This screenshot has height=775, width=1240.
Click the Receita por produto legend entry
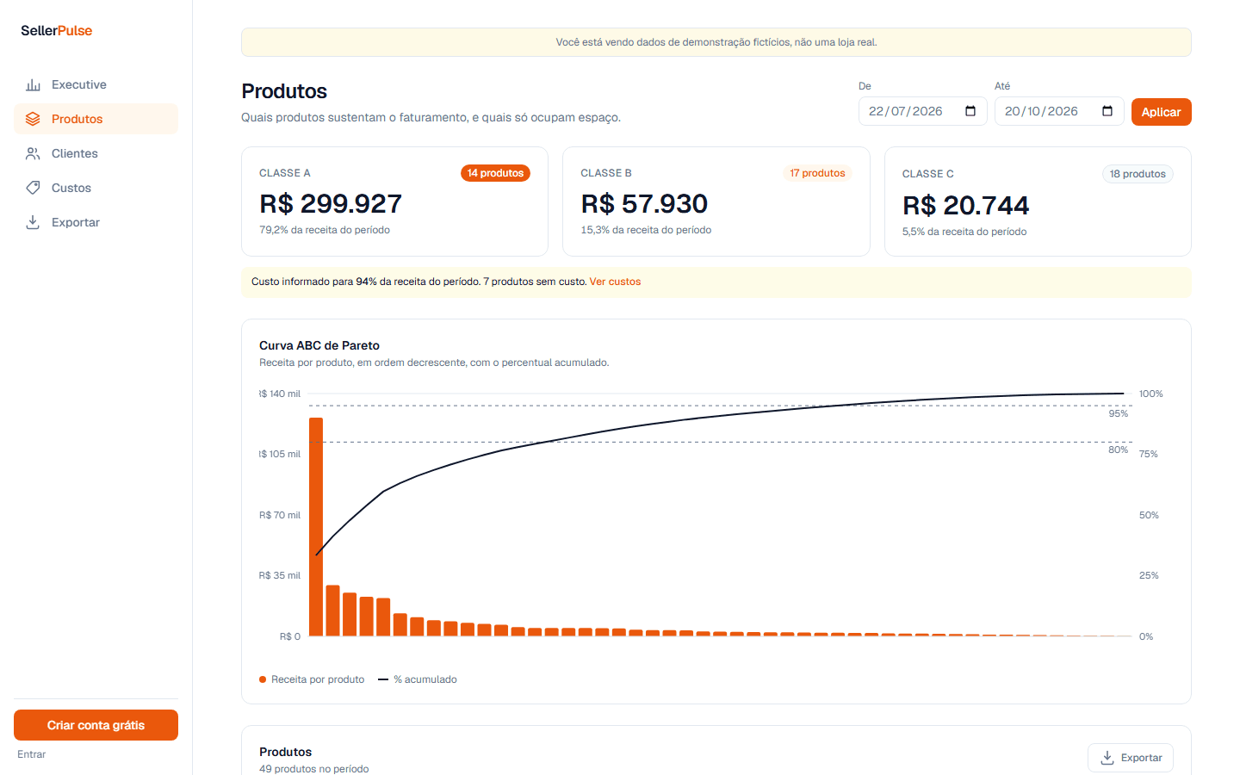pos(312,679)
